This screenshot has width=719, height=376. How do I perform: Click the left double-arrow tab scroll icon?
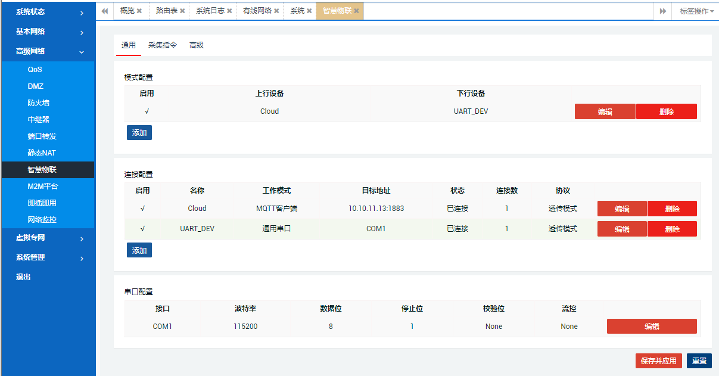coord(104,11)
